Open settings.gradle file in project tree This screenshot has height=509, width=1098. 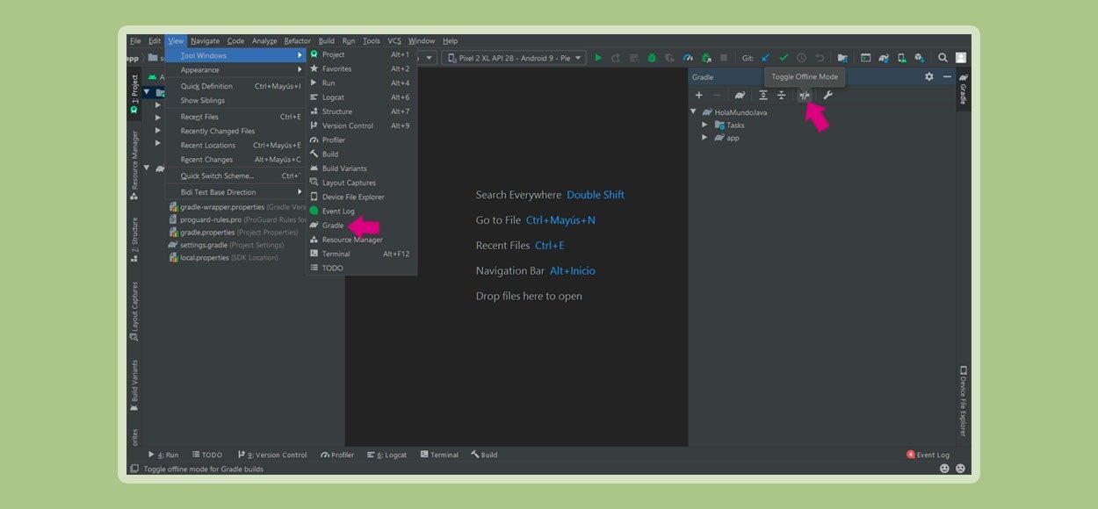tap(203, 245)
